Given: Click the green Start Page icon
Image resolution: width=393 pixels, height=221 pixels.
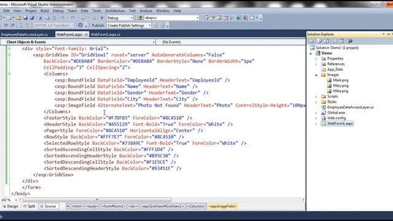Looking at the screenshot, I should coord(239,18).
